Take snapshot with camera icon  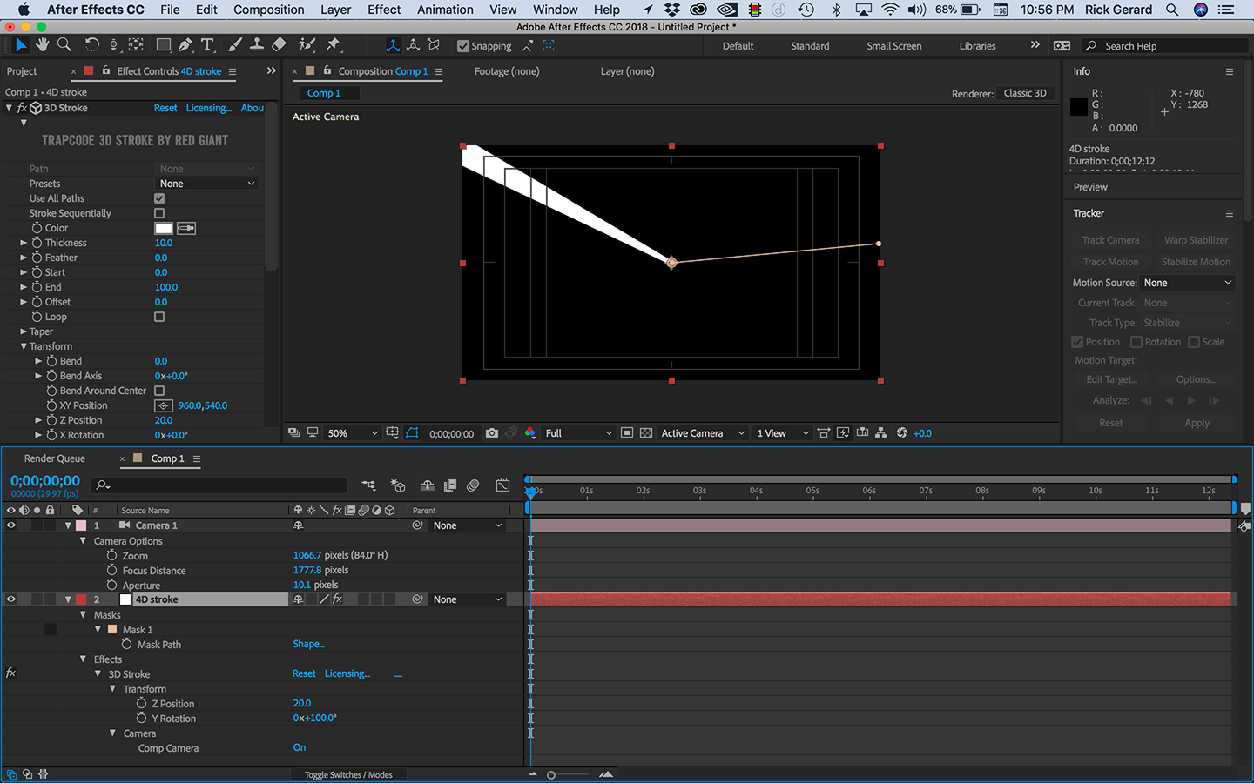tap(492, 433)
